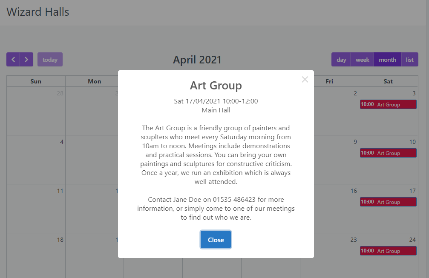
Task: Switch to week view
Action: 362,60
